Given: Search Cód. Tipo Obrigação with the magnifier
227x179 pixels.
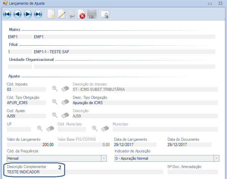Looking at the screenshot, I should click(x=55, y=102).
